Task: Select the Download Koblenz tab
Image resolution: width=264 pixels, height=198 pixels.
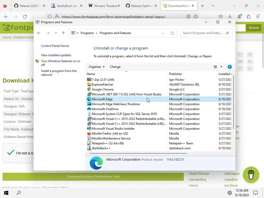Action: click(179, 6)
